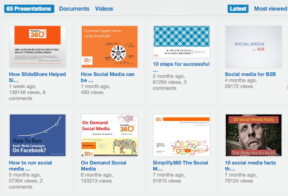
Task: Click the 'How SlideShare Helped Si...' title link
Action: [37, 77]
